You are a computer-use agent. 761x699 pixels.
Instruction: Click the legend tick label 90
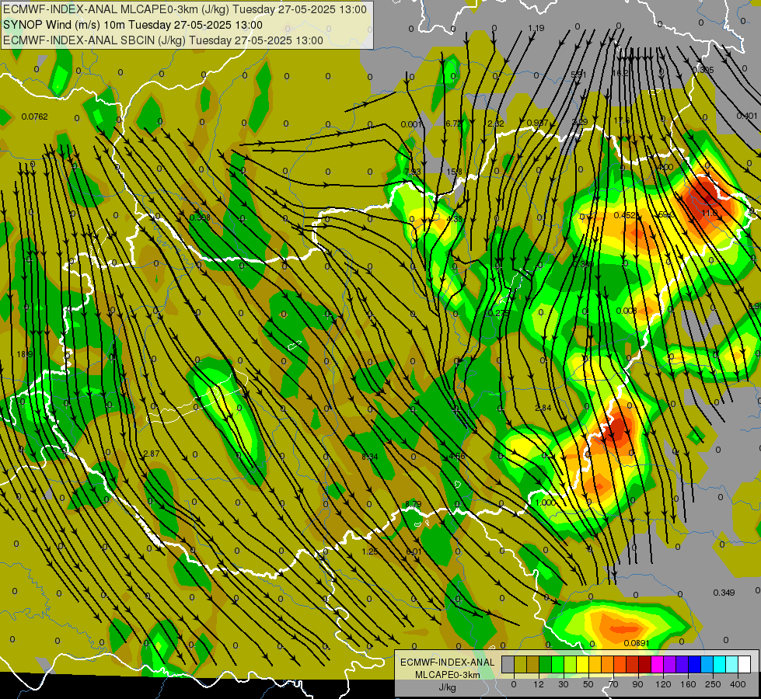(637, 684)
